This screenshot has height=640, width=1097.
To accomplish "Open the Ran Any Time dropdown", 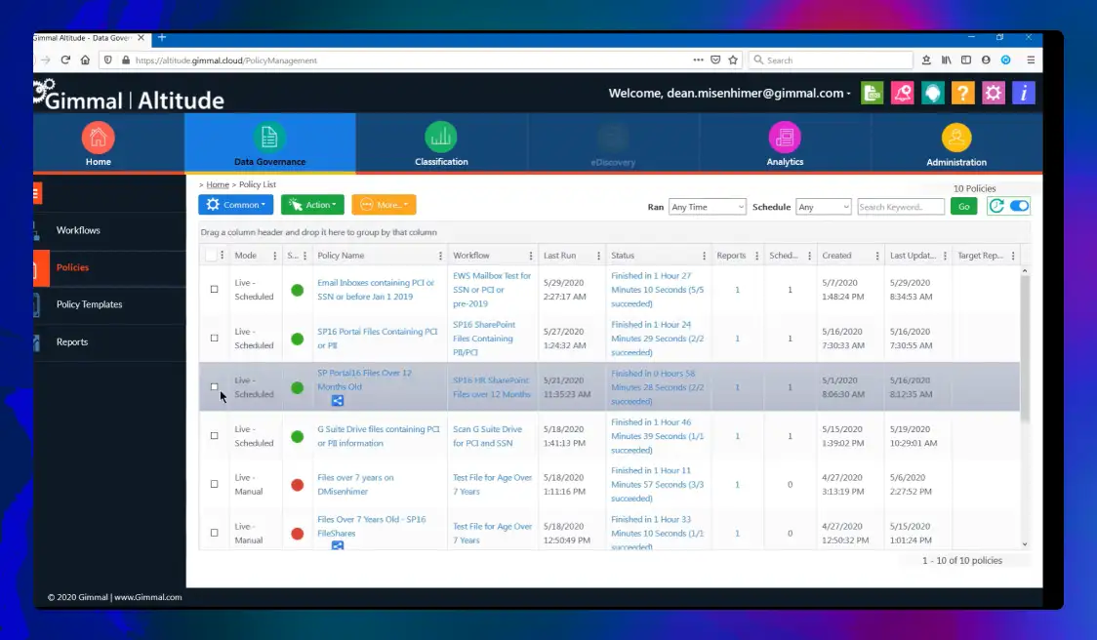I will tap(708, 207).
